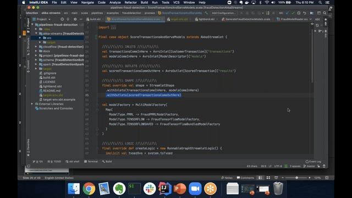Expand the spark module folder
The image size is (352, 198).
pos(36,64)
